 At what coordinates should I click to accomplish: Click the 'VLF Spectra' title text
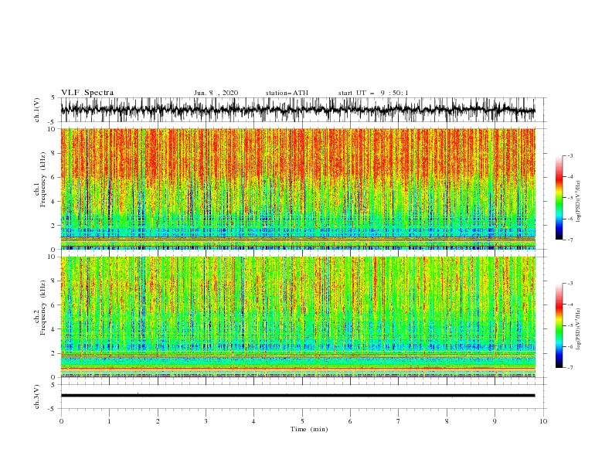pos(87,93)
